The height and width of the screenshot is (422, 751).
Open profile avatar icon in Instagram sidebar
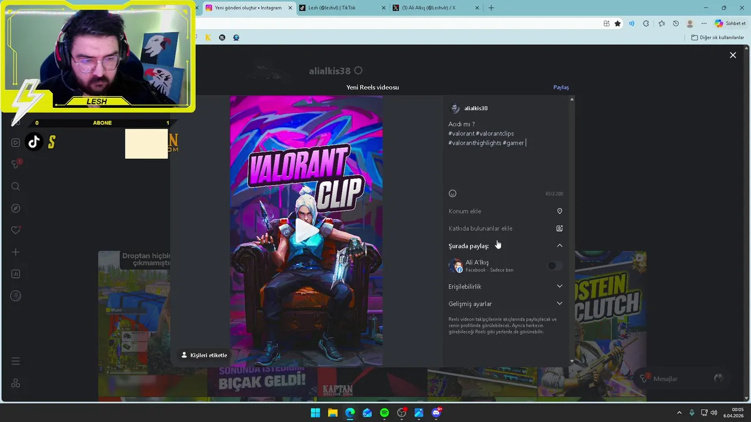pyautogui.click(x=16, y=296)
